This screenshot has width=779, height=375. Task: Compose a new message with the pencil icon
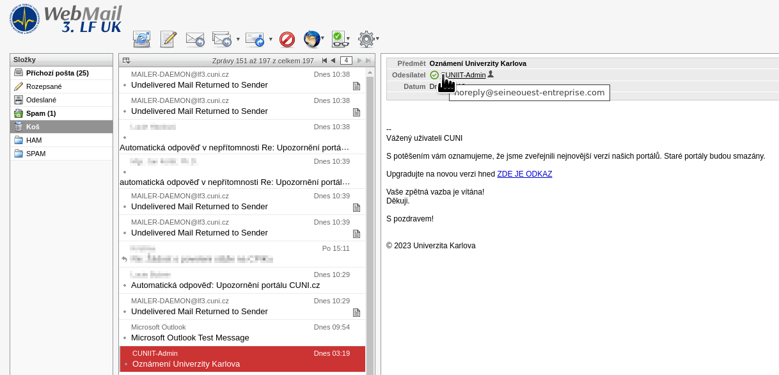(x=168, y=39)
